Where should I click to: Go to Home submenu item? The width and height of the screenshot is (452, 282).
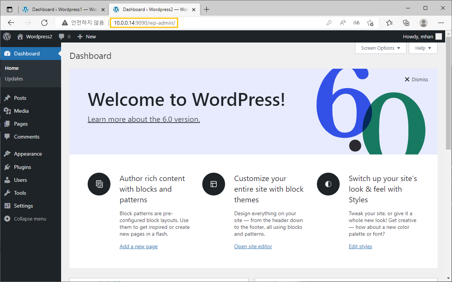[x=12, y=68]
